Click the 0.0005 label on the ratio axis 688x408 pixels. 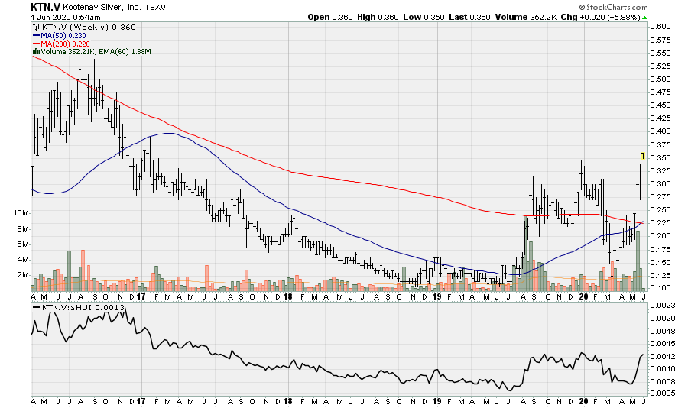[x=663, y=393]
